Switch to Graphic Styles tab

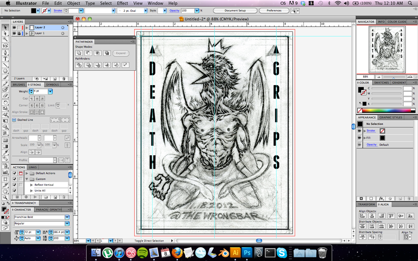coord(390,117)
